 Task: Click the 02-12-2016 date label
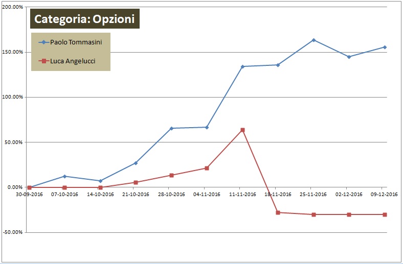[349, 194]
